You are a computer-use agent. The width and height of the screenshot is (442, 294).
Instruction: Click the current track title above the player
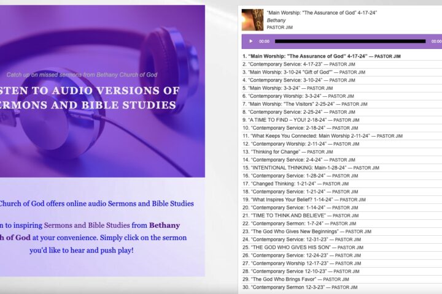322,13
